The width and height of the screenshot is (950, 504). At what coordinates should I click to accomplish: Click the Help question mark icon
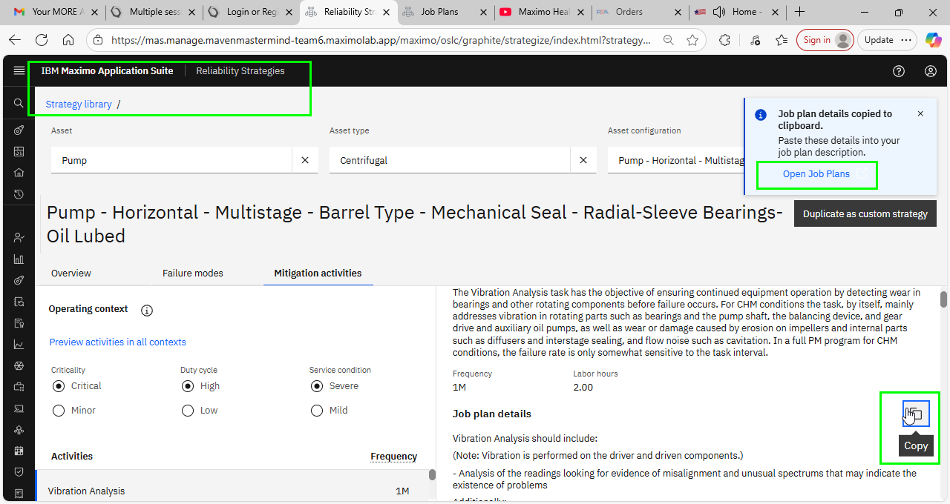coord(899,71)
